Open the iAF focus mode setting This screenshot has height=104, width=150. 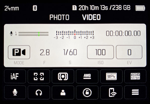point(15,76)
